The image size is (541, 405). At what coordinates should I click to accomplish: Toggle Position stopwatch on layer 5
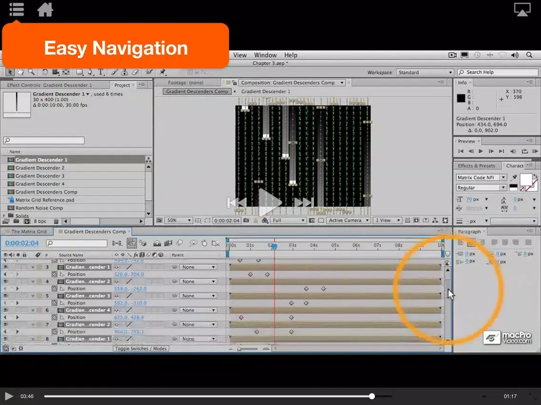pos(54,303)
